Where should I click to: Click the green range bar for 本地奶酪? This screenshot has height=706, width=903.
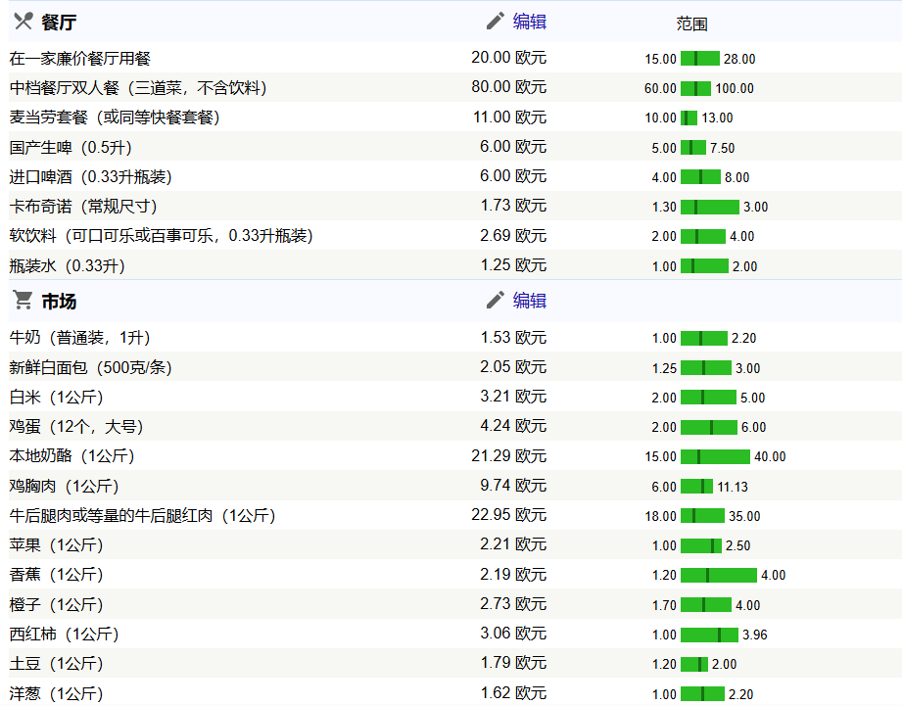pyautogui.click(x=715, y=456)
